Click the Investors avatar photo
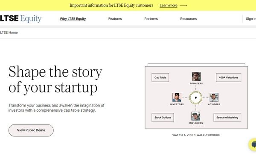This screenshot has height=154, width=256. click(x=177, y=97)
